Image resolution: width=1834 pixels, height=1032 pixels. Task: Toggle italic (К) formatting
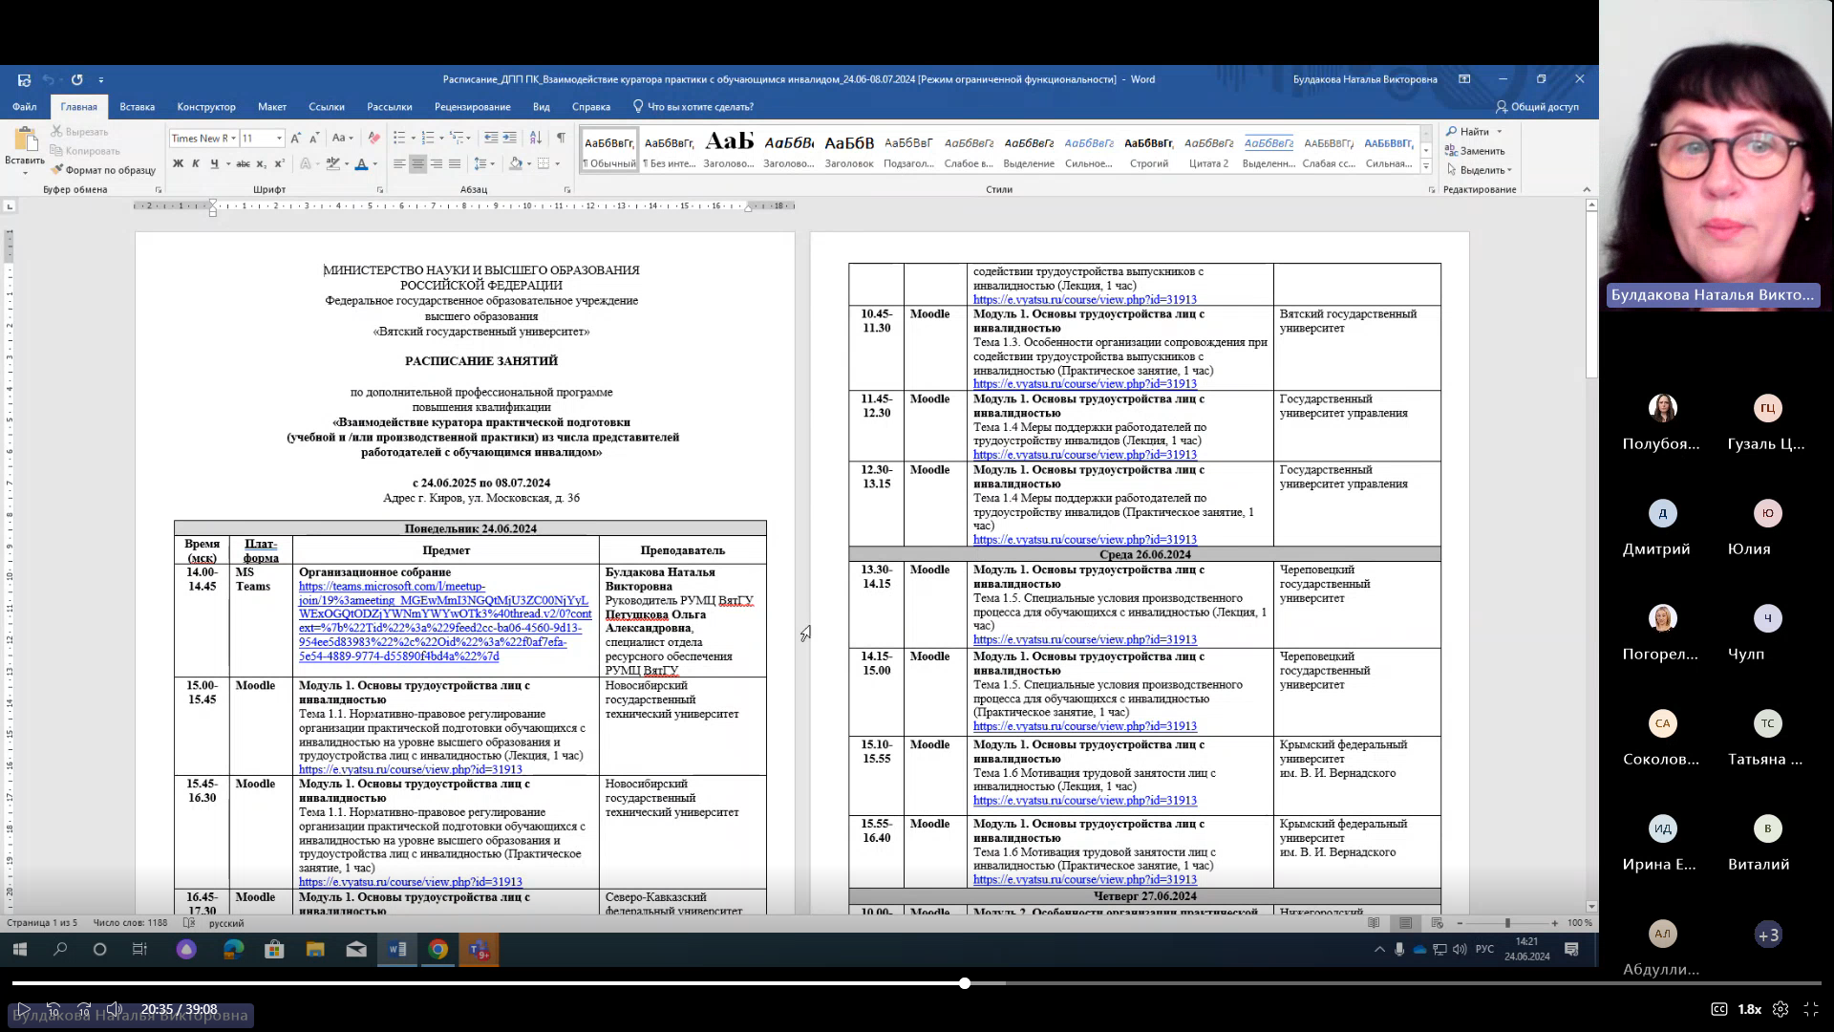click(x=196, y=164)
